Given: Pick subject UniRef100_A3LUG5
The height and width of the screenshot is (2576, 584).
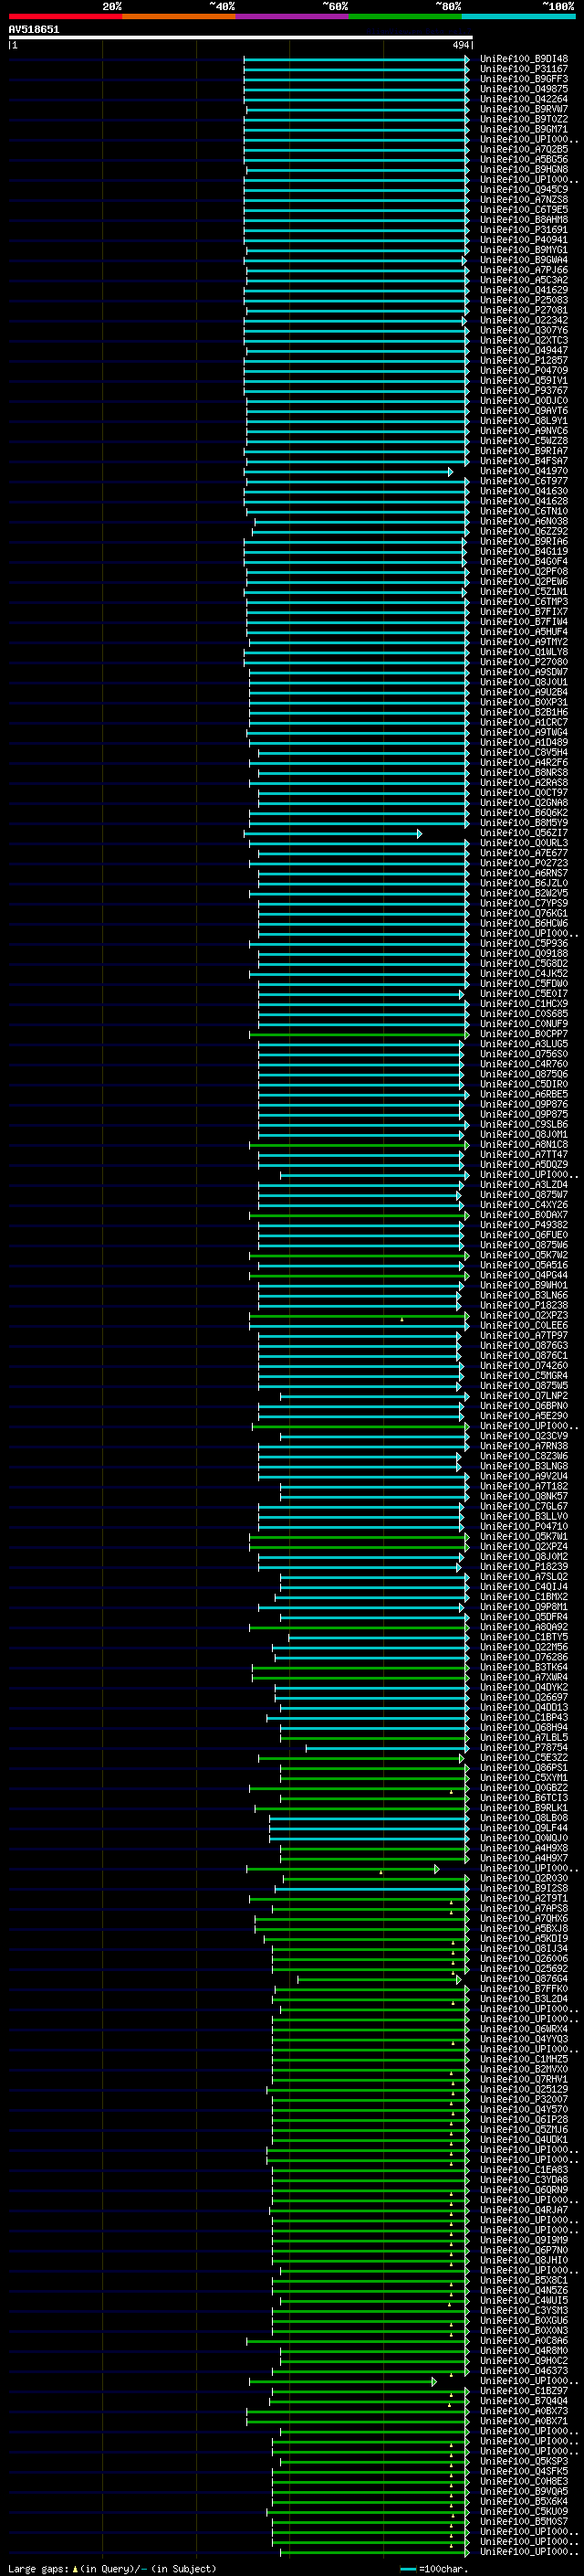Looking at the screenshot, I should point(524,1045).
